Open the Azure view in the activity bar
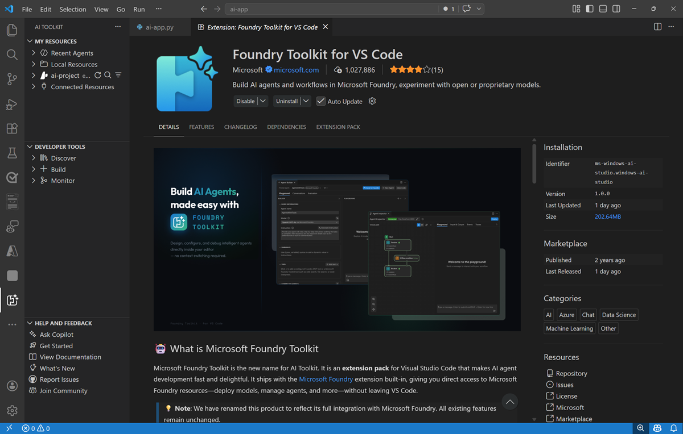This screenshot has height=434, width=683. point(12,251)
